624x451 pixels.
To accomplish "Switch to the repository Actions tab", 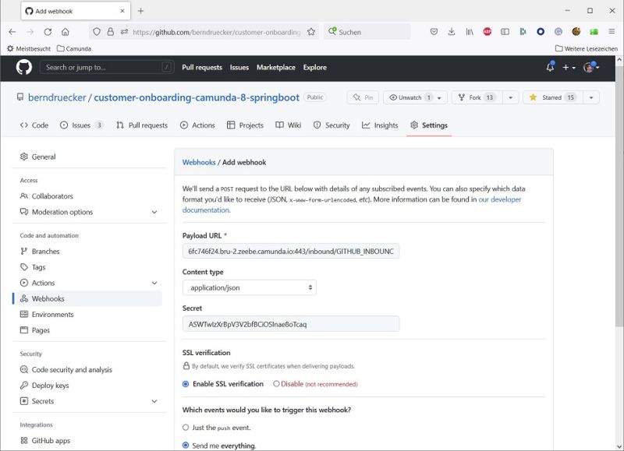I will (x=197, y=125).
